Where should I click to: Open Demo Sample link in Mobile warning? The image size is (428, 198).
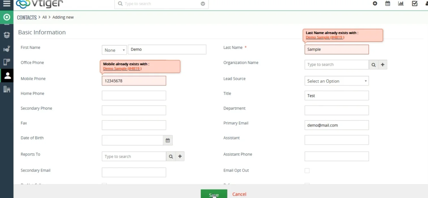tap(122, 68)
